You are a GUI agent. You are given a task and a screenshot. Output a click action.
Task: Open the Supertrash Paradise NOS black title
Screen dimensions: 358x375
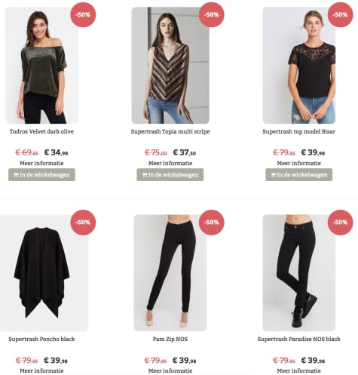click(x=299, y=339)
